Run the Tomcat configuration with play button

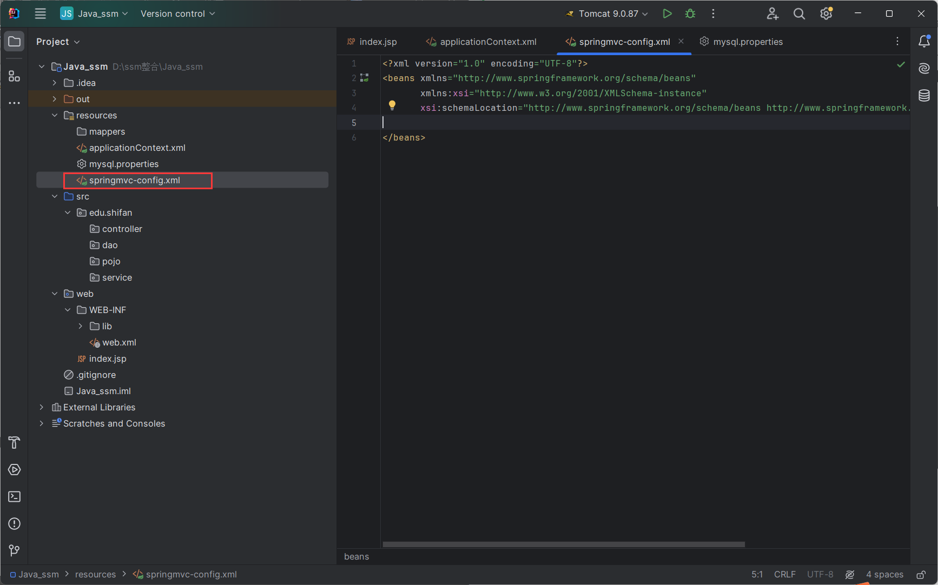pos(667,14)
